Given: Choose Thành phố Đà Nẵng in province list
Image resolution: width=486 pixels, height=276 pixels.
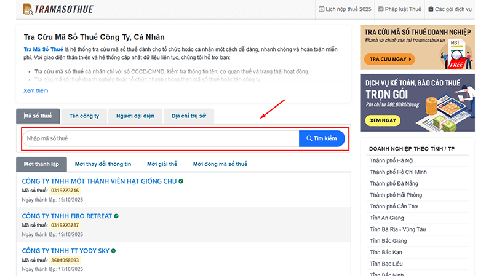Looking at the screenshot, I should 392,183.
